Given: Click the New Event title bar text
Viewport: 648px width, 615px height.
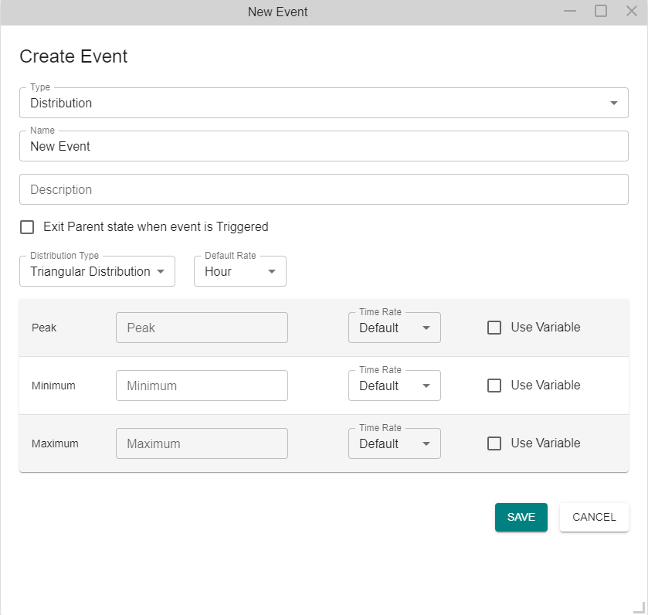Looking at the screenshot, I should pos(278,12).
